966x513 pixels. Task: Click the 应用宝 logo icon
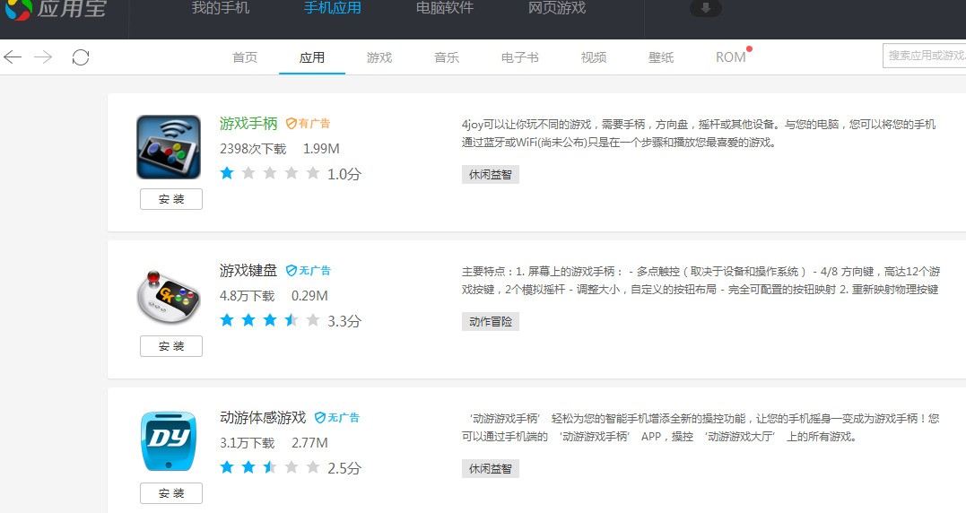click(x=17, y=9)
